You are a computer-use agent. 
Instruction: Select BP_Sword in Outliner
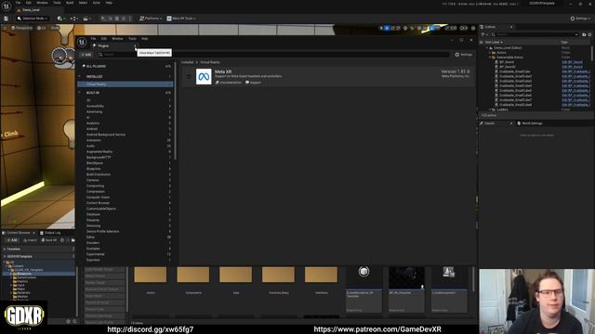tap(507, 62)
